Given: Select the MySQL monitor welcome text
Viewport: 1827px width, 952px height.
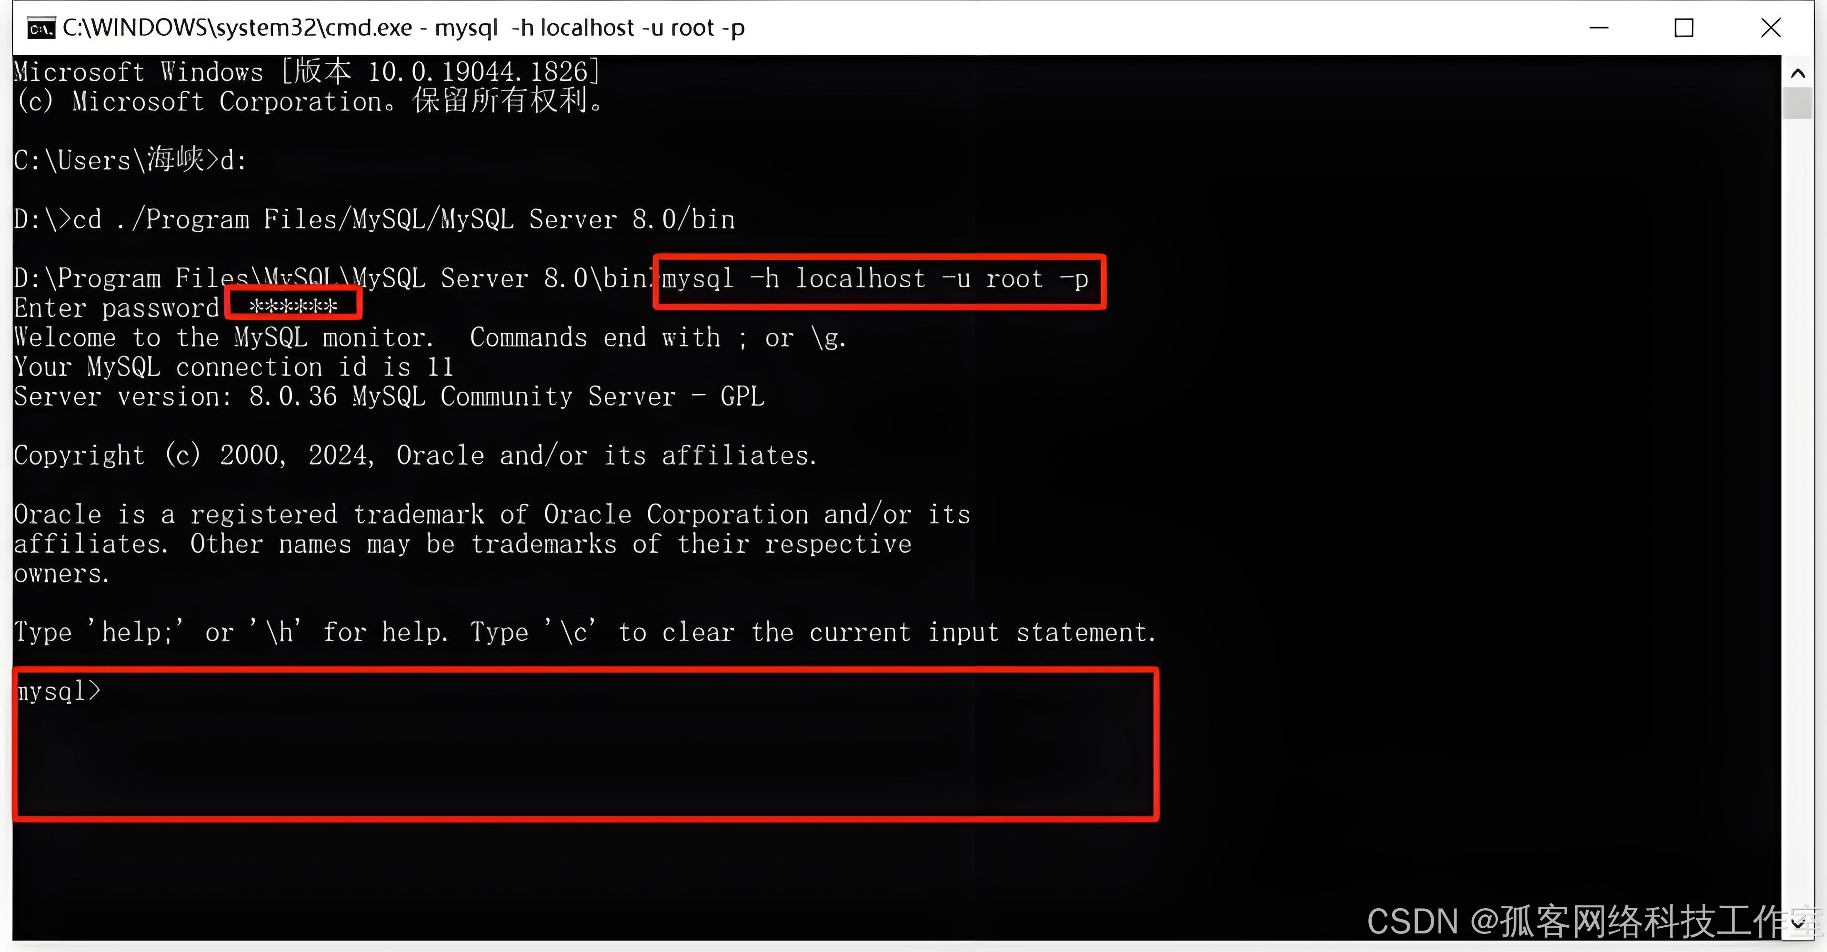Looking at the screenshot, I should point(430,337).
